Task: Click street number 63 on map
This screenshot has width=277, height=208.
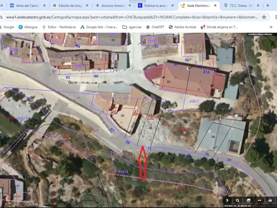Action: pyautogui.click(x=68, y=77)
